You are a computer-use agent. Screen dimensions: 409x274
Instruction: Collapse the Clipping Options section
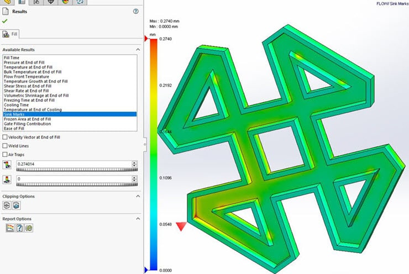[138, 196]
